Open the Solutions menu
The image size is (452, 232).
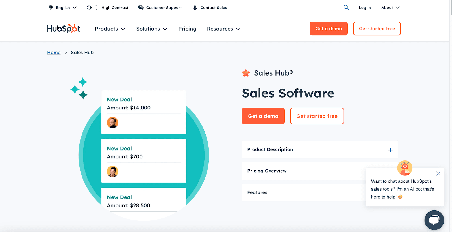coord(152,29)
